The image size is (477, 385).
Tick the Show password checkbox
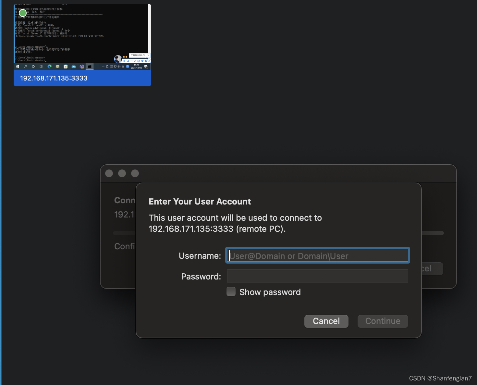coord(231,292)
